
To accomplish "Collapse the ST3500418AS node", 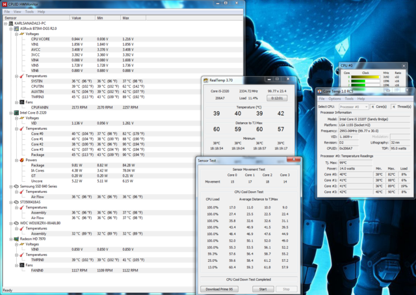I will [x=11, y=202].
